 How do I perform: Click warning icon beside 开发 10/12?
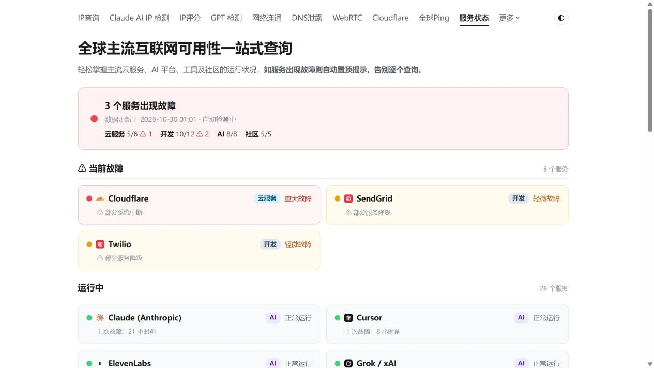200,134
